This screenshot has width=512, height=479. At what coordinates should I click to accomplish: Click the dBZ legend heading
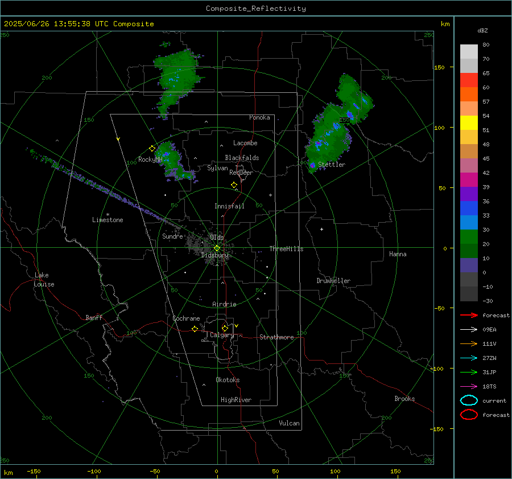click(x=482, y=30)
